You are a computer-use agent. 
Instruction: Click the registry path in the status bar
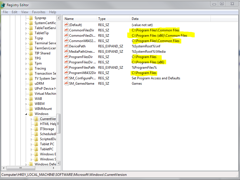click(x=64, y=175)
